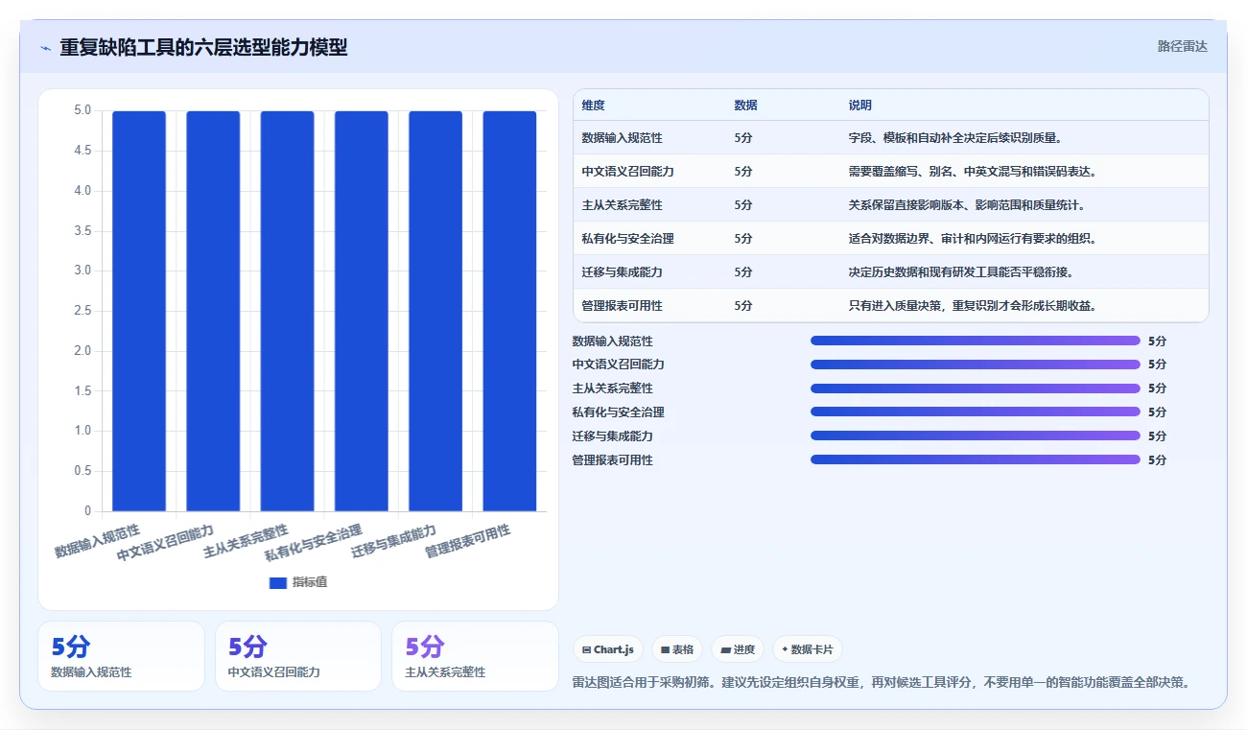Screen dimensions: 1247x730
Task: Click the icon in the 表格 tag
Action: point(665,649)
